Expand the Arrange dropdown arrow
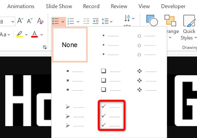The height and width of the screenshot is (138, 197). pos(170,37)
